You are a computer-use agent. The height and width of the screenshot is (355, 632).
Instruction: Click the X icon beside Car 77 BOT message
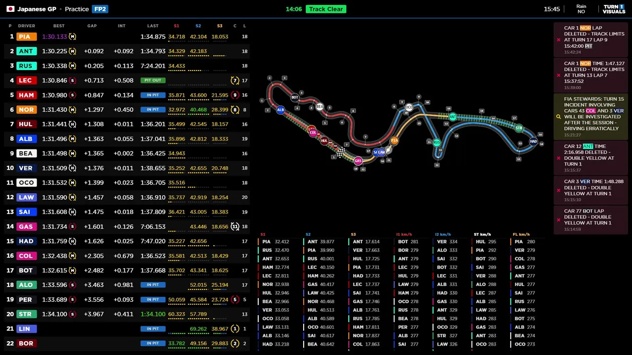pyautogui.click(x=558, y=219)
